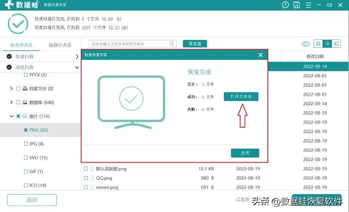Toggle the preview eye icon
Image resolution: width=349 pixels, height=212 pixels.
click(306, 44)
